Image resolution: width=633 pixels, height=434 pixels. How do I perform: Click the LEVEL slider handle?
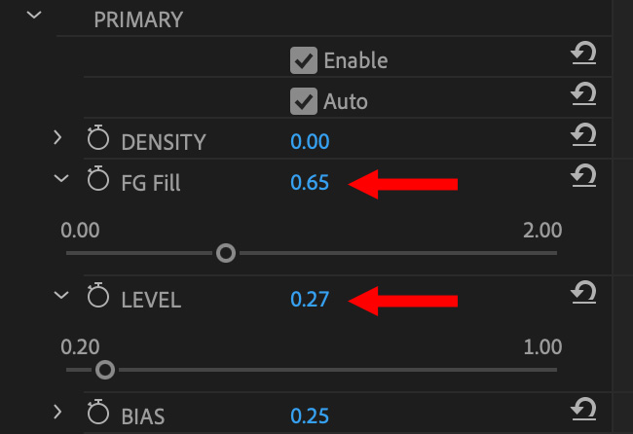tap(105, 370)
